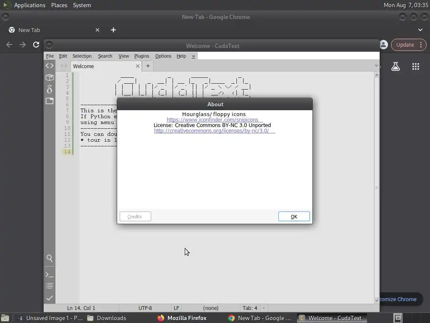Screen dimensions: 430x323
Task: Open Chrome's three-dot menu
Action: click(421, 45)
